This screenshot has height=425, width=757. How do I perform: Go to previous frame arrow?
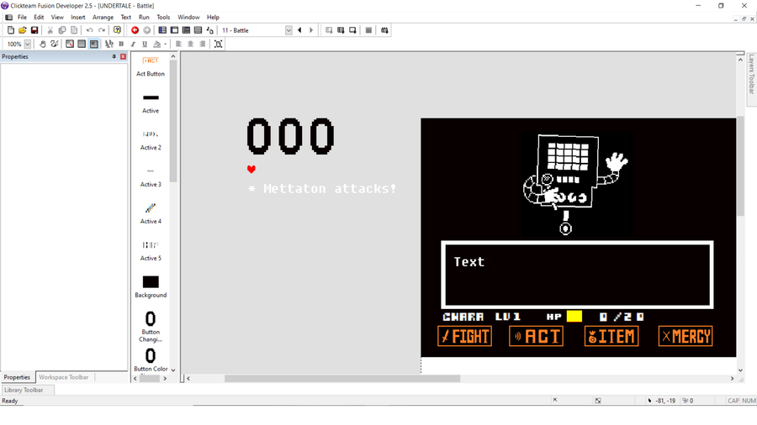(x=299, y=30)
